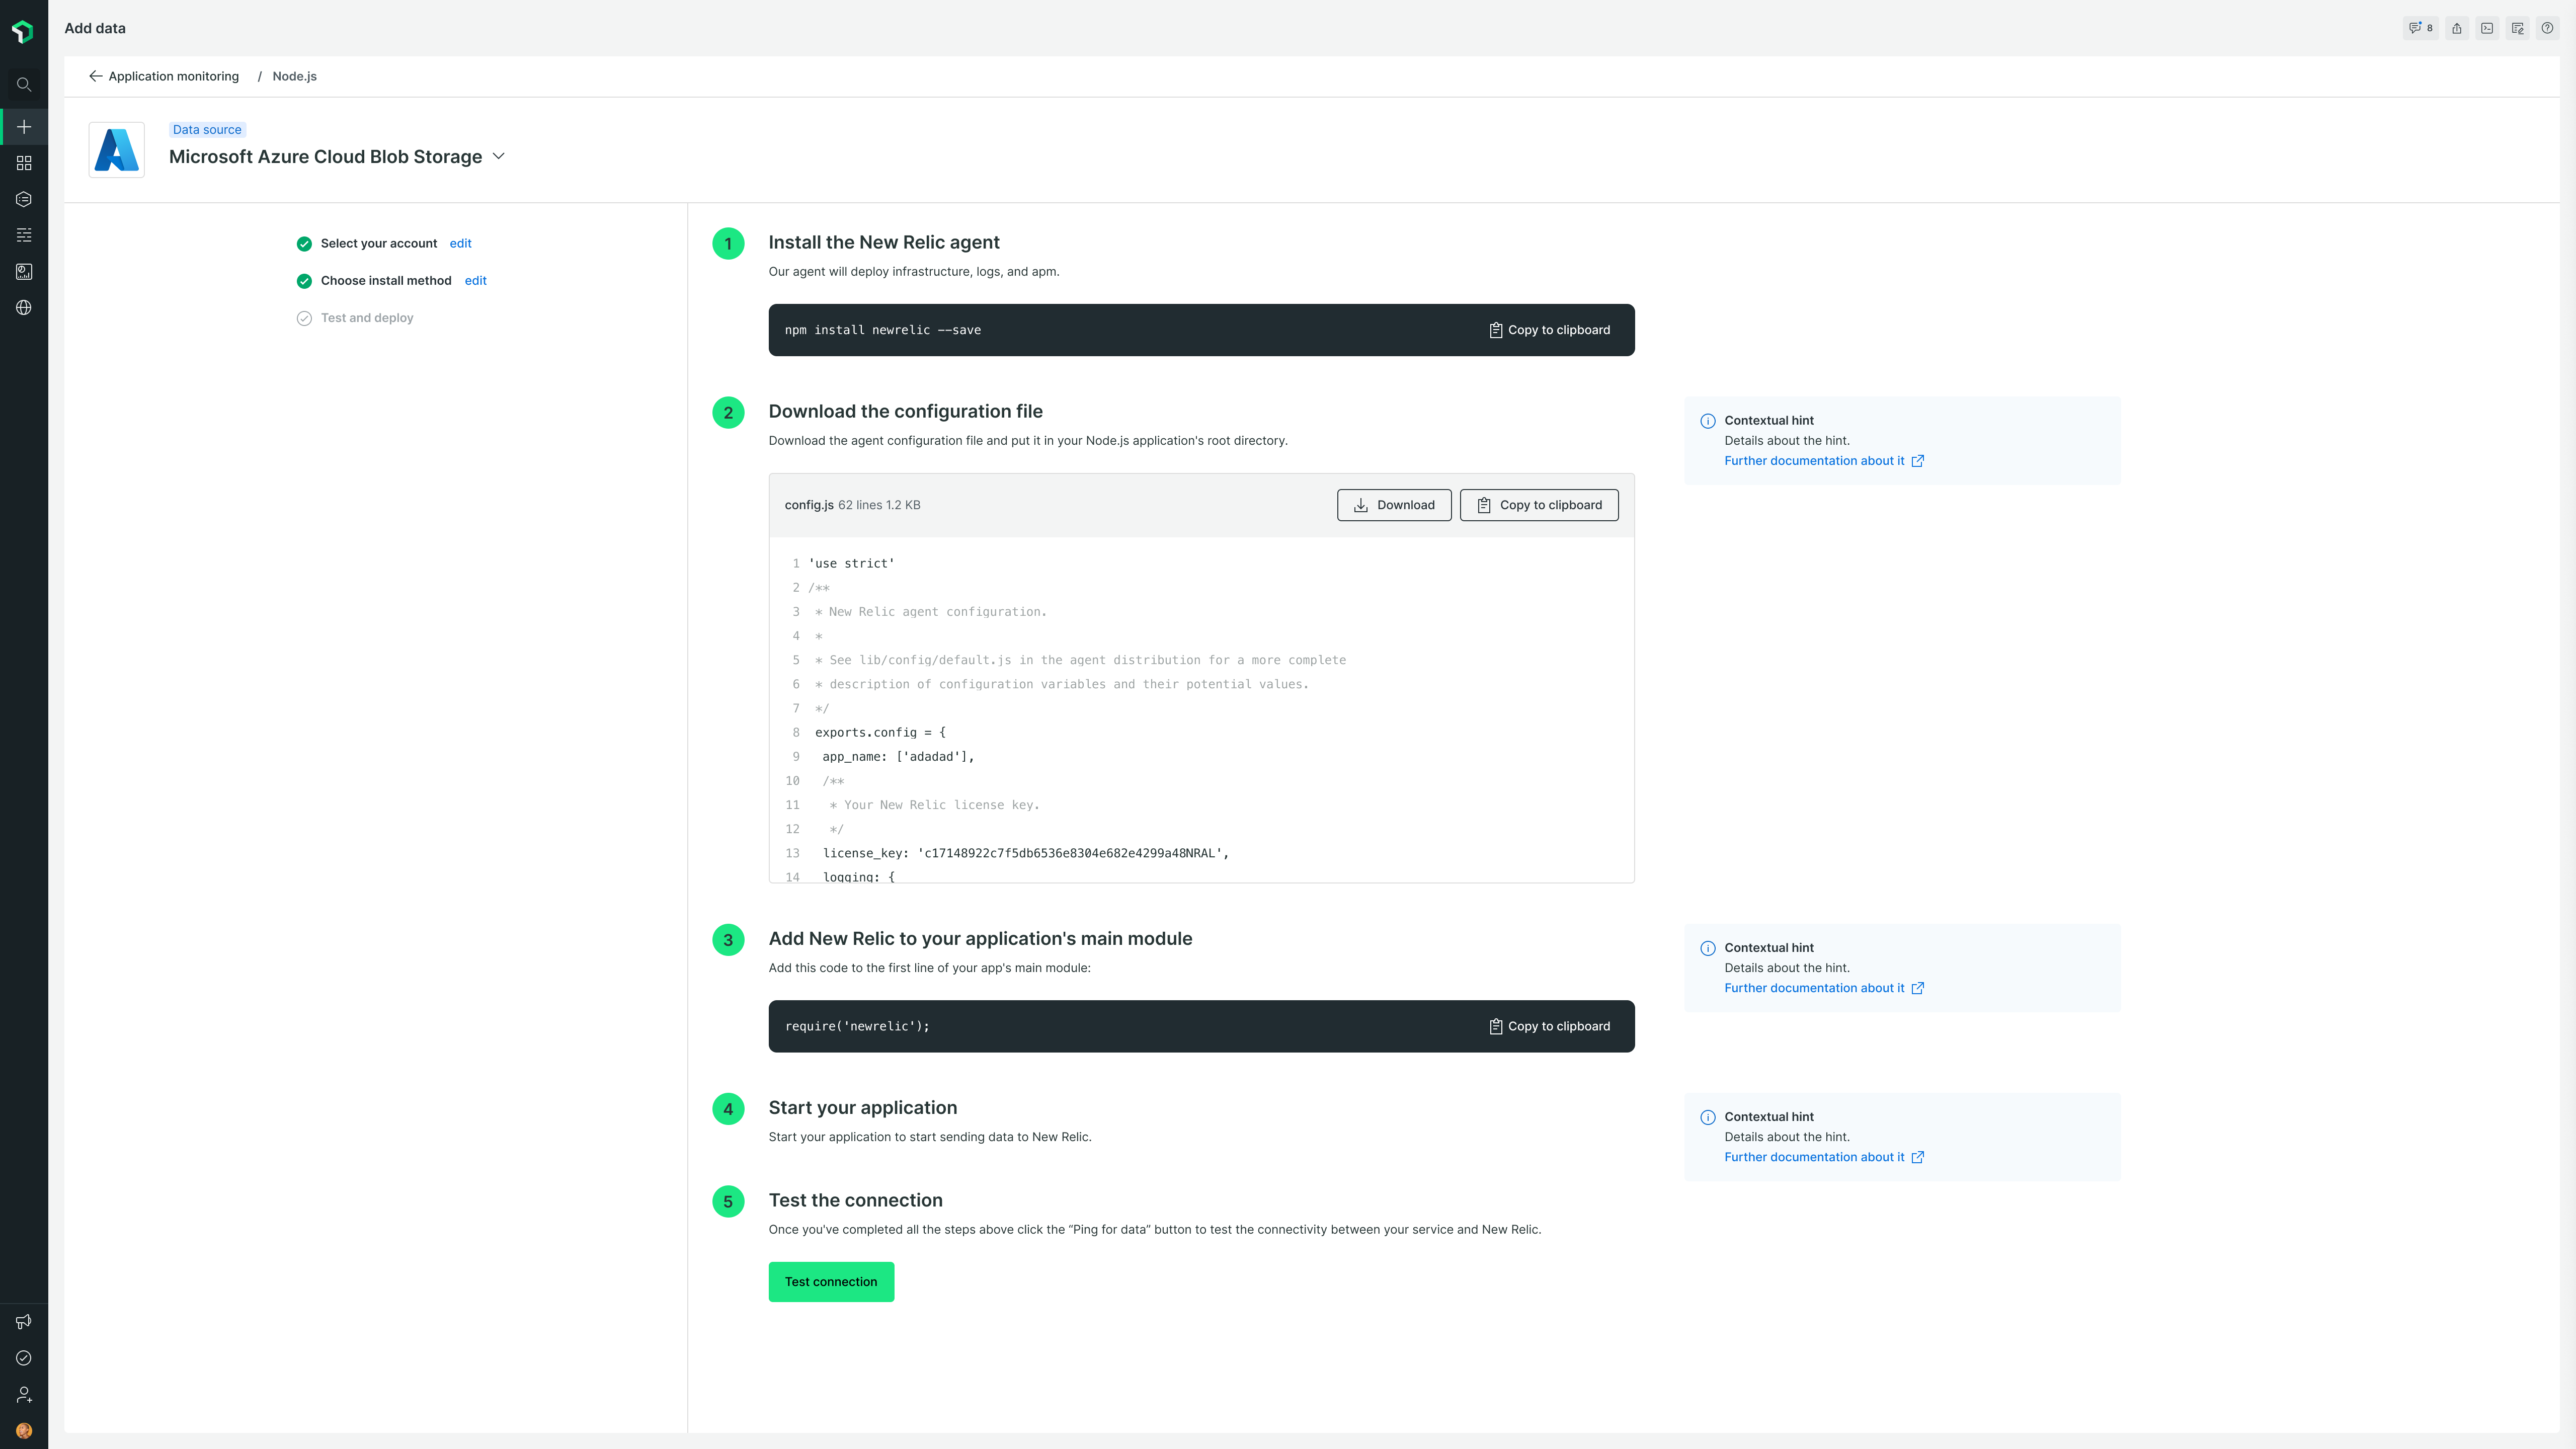The width and height of the screenshot is (2576, 1449).
Task: Open the hexagon entities list icon
Action: pyautogui.click(x=24, y=199)
